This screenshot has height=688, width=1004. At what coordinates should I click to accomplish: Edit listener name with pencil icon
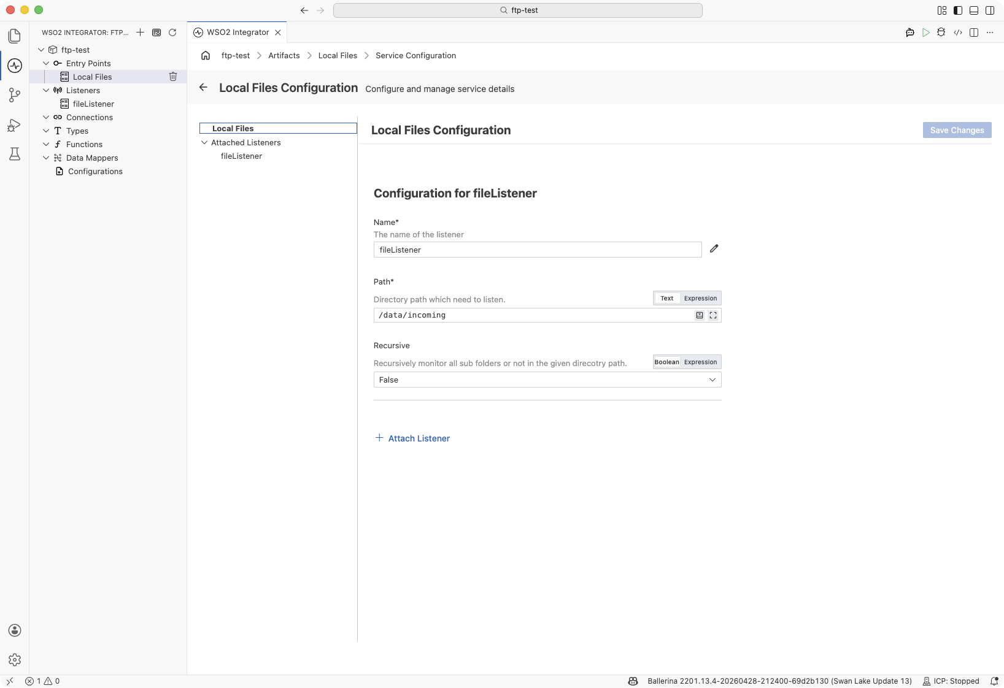[x=714, y=248]
